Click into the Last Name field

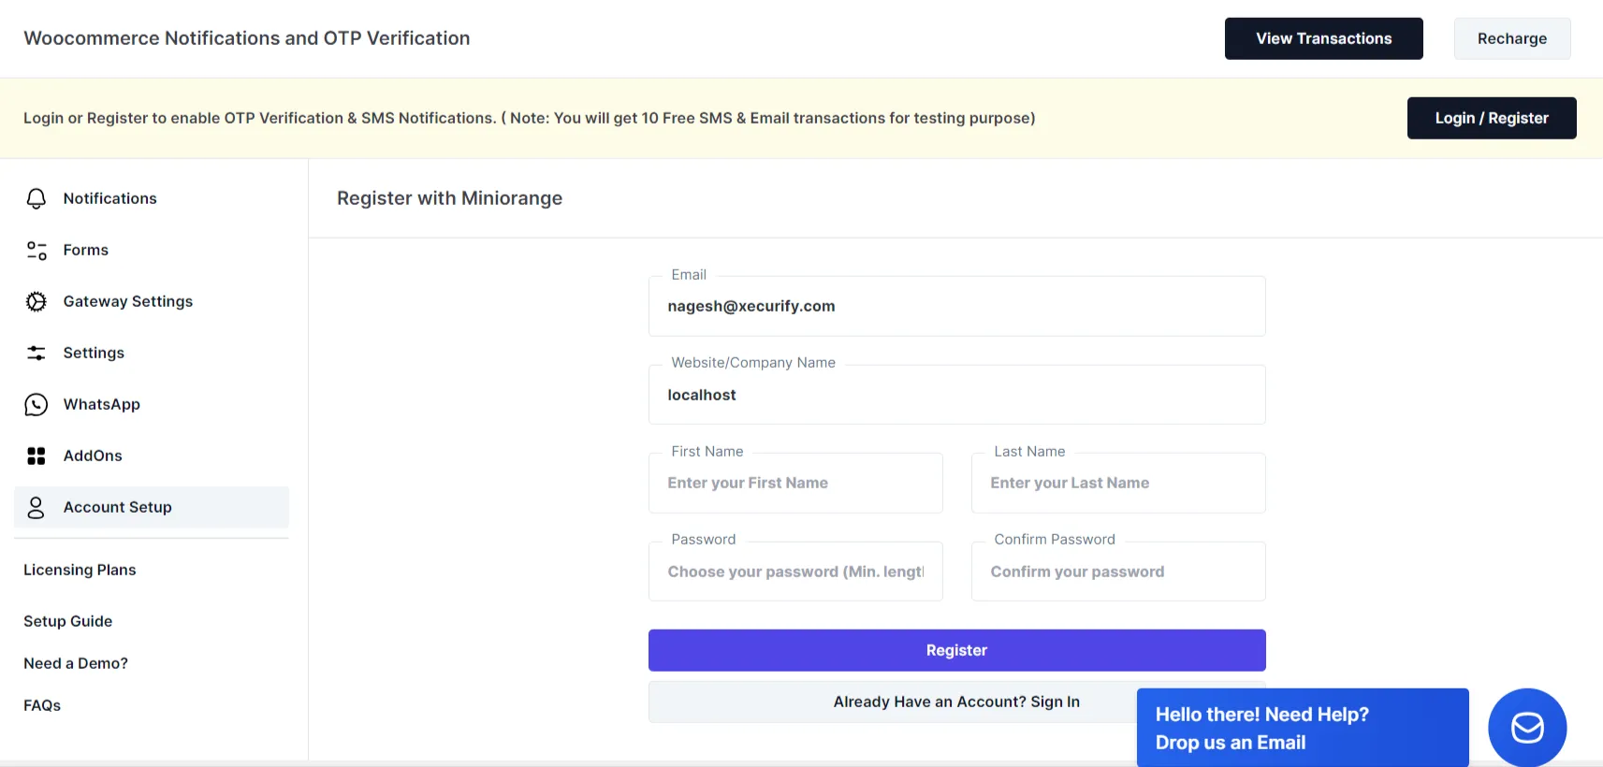[1118, 483]
